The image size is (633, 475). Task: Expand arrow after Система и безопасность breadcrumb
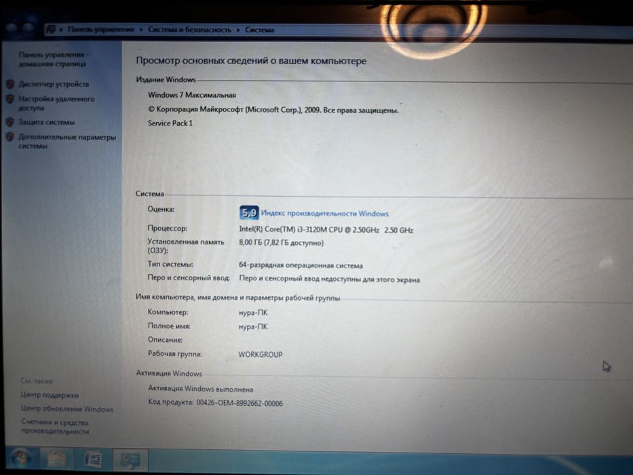238,30
